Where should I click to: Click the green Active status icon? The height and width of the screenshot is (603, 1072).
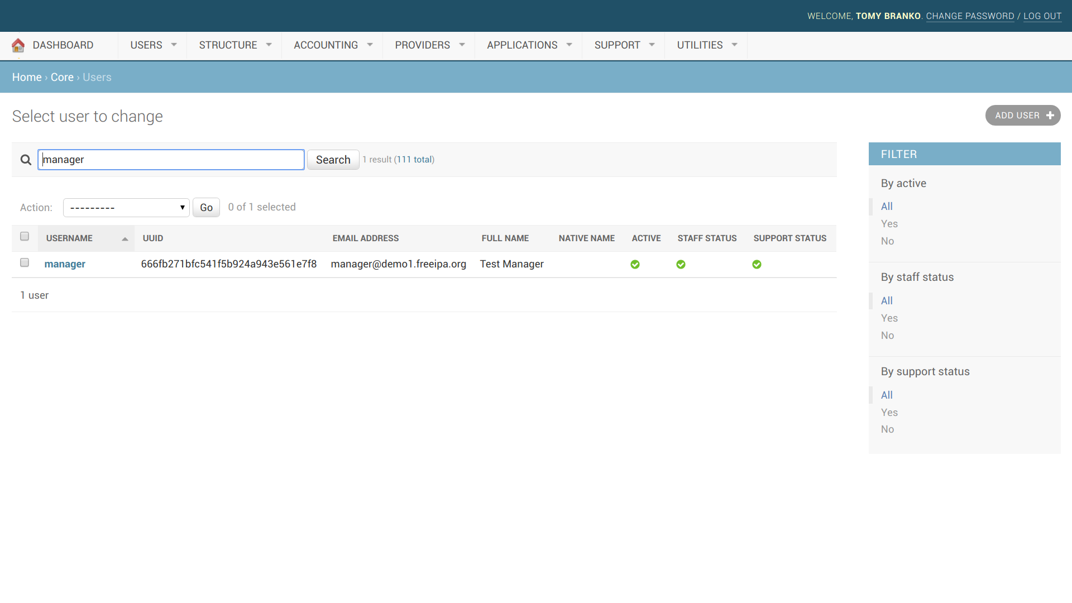(635, 265)
